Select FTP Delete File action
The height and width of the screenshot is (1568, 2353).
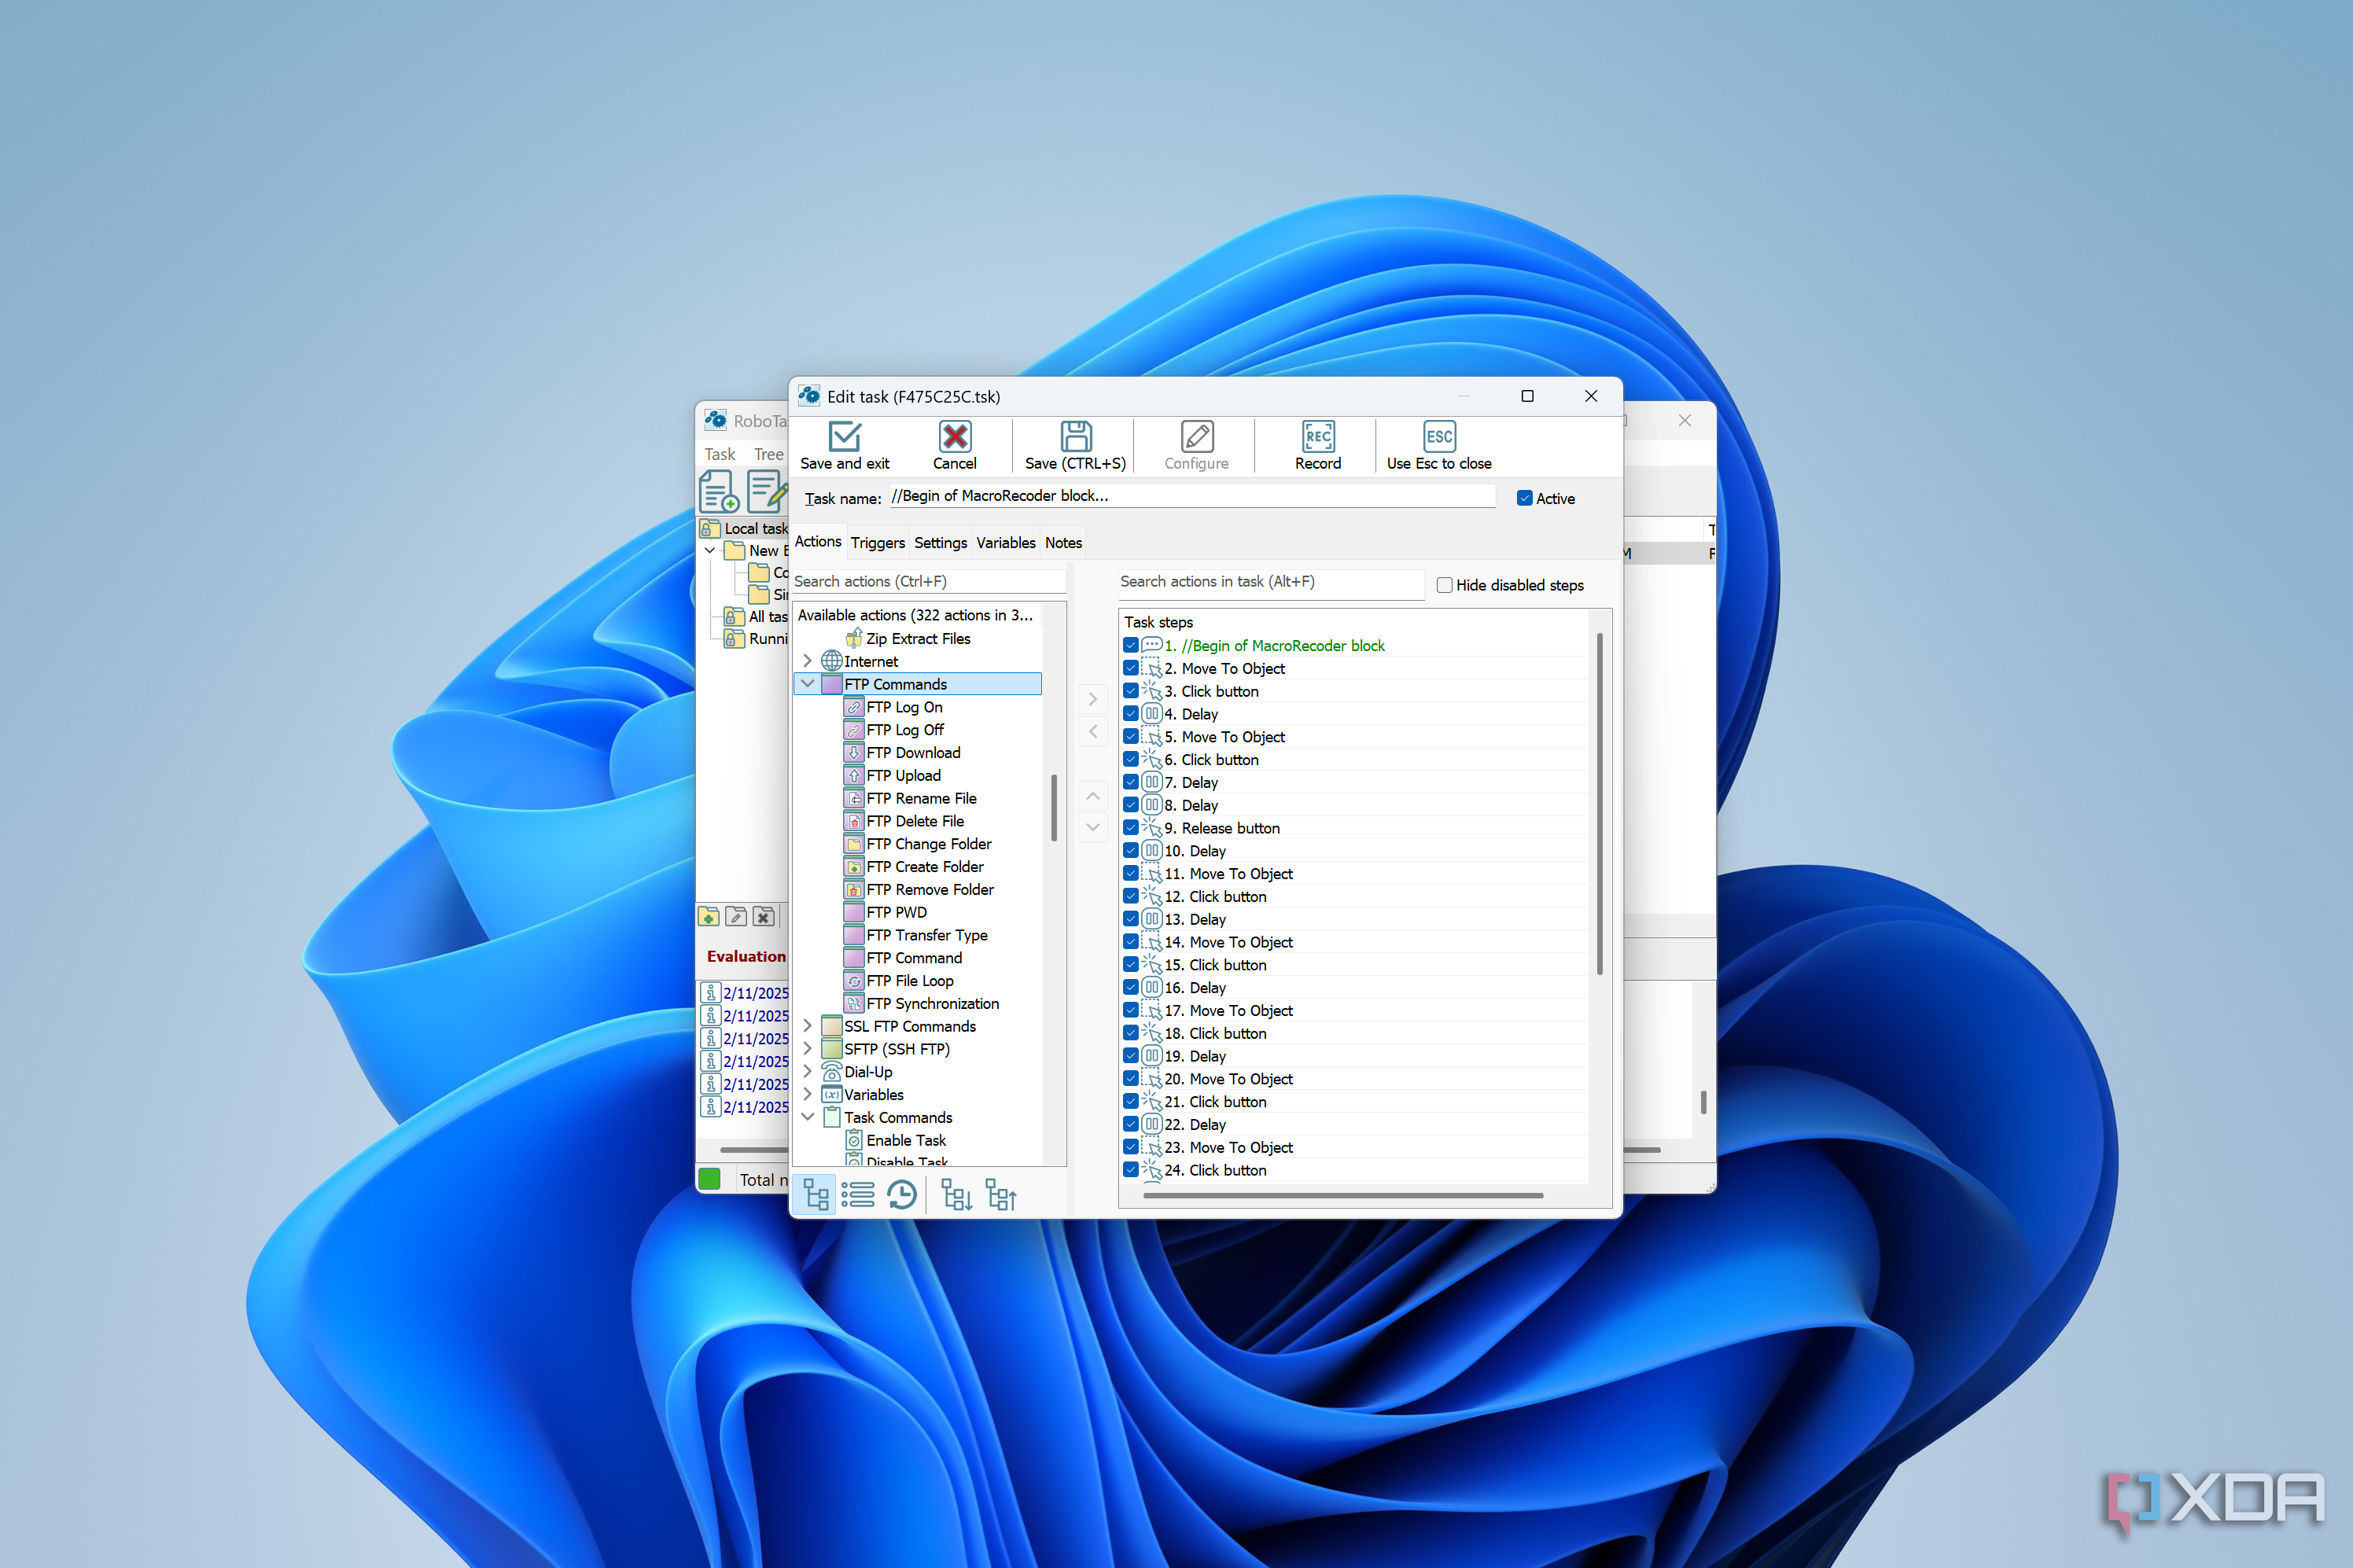point(915,821)
